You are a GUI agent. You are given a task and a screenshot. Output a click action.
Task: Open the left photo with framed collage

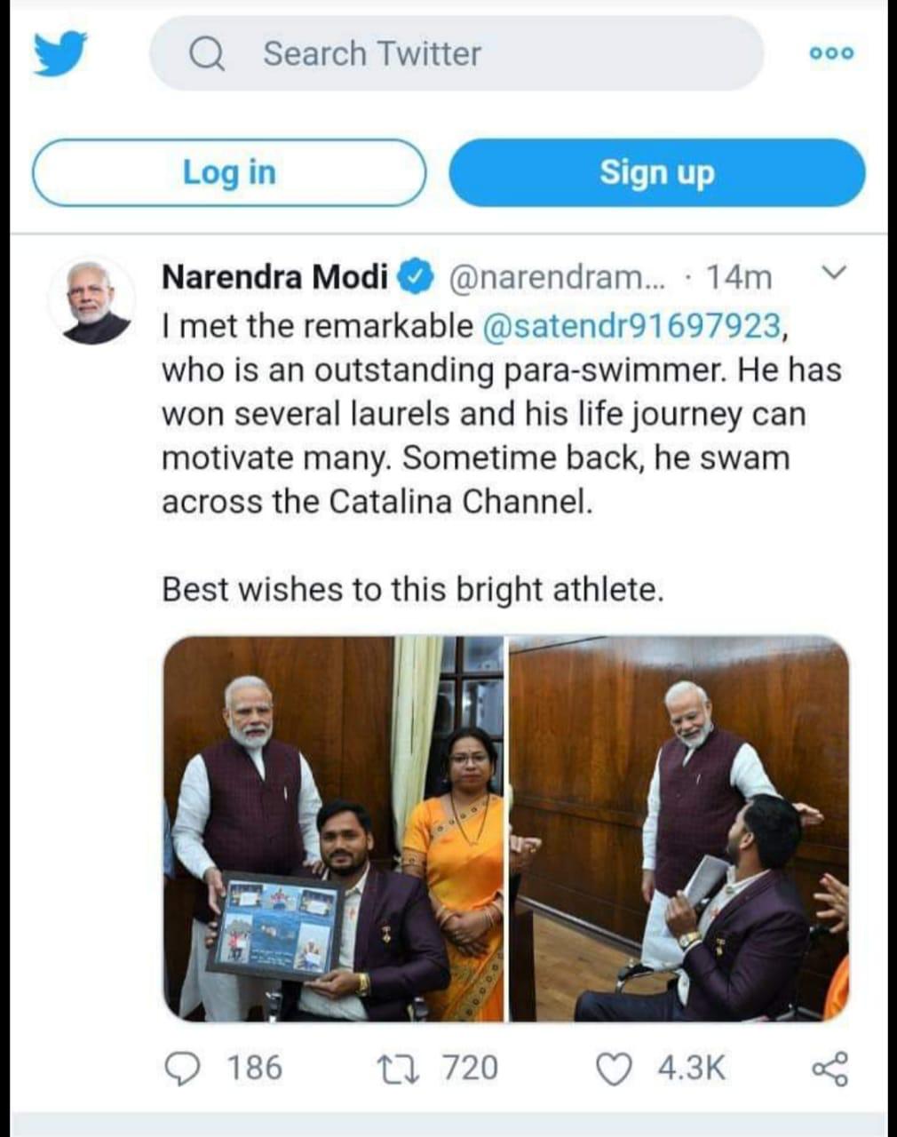coord(334,828)
